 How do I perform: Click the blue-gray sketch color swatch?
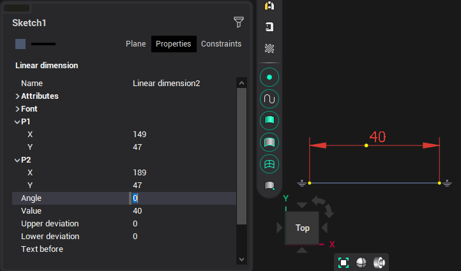pyautogui.click(x=20, y=44)
